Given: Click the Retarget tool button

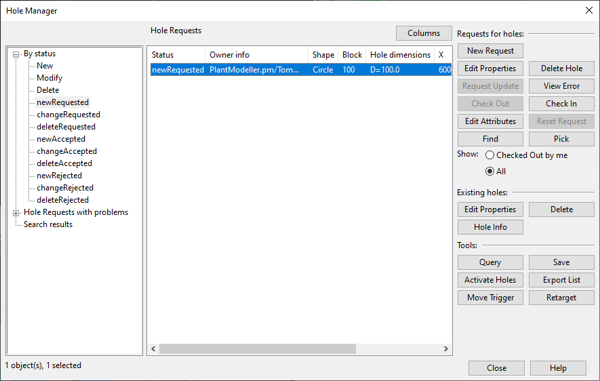Looking at the screenshot, I should tap(561, 298).
